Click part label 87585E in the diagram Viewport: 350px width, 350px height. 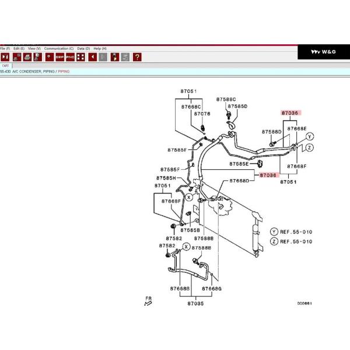[x=238, y=164]
